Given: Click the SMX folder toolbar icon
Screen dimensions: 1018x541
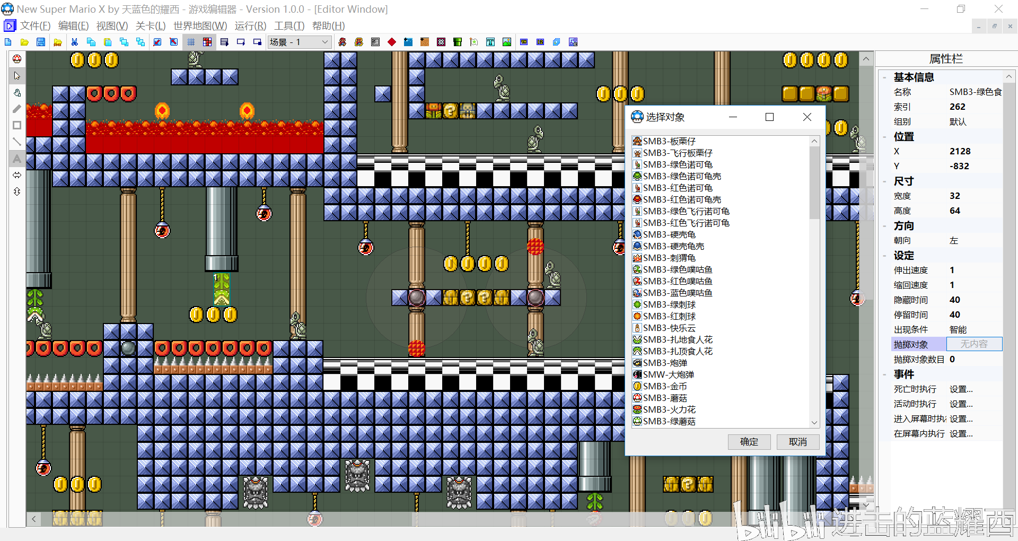Looking at the screenshot, I should click(58, 42).
